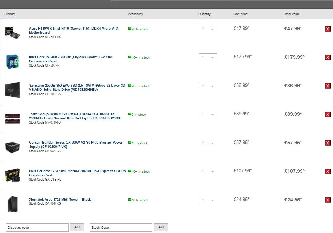
Task: Click the Intel i5 box thumbnail
Action: [x=12, y=62]
